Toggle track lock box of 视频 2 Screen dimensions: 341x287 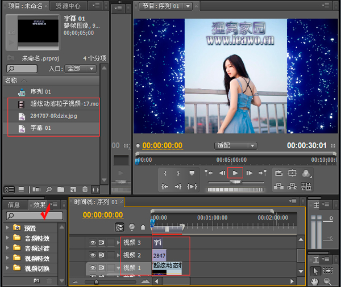pos(111,255)
